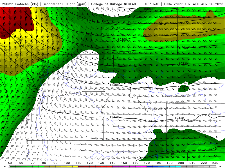
Task: Click the 10440 label at the state border corner
Action: [x=114, y=117]
